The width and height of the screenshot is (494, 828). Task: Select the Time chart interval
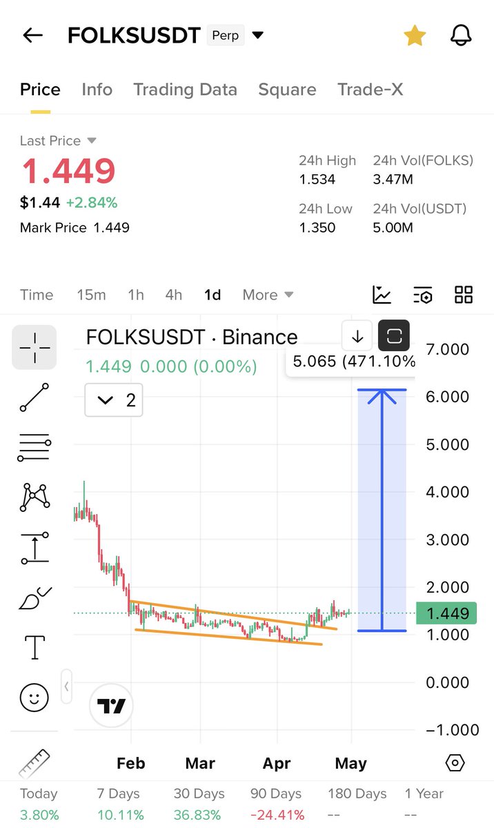click(x=37, y=295)
